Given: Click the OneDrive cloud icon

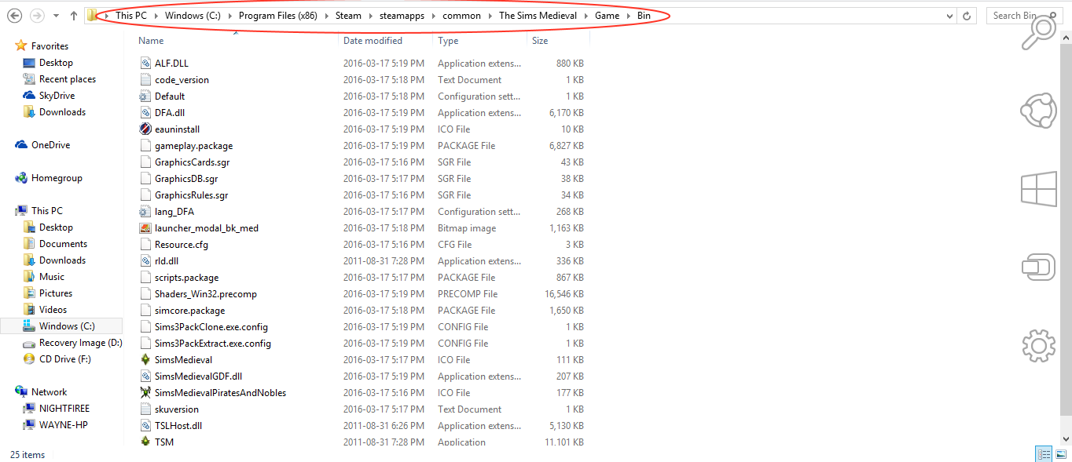Looking at the screenshot, I should point(21,145).
